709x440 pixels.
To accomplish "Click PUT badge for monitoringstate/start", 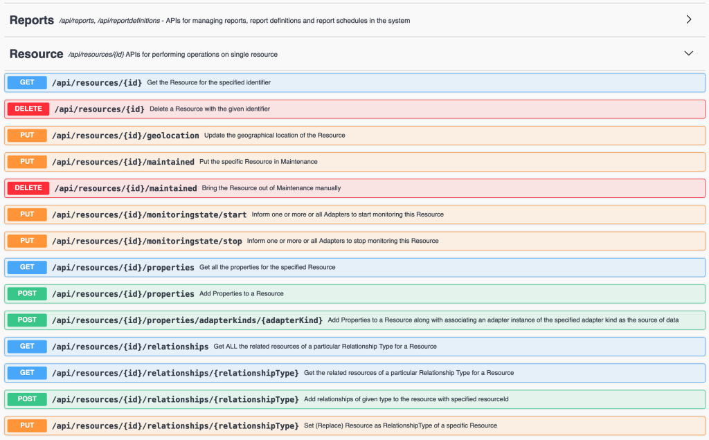I will (x=27, y=214).
